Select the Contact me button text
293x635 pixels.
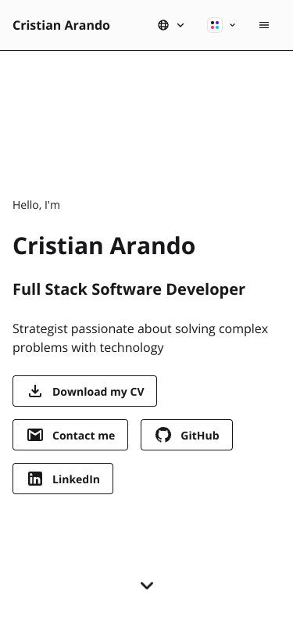(x=84, y=436)
